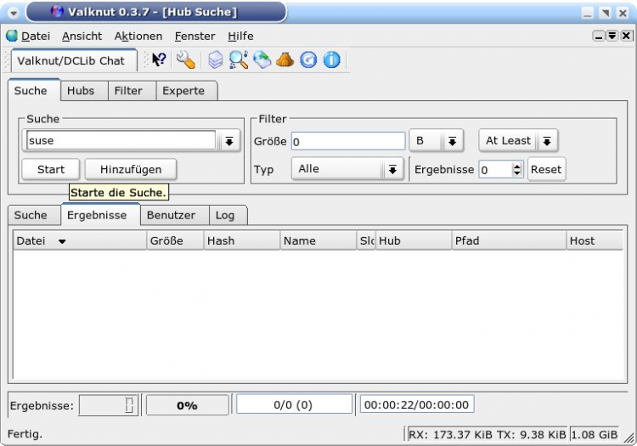
Task: Sort by Datei column header
Action: tap(80, 240)
